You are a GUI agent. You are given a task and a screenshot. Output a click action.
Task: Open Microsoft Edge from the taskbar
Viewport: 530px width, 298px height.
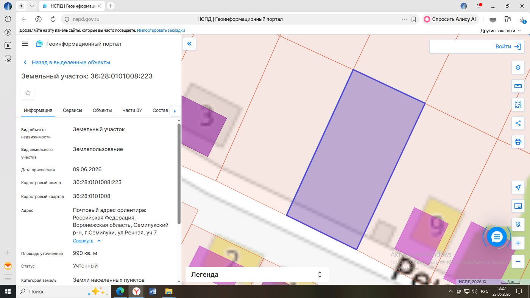click(120, 292)
